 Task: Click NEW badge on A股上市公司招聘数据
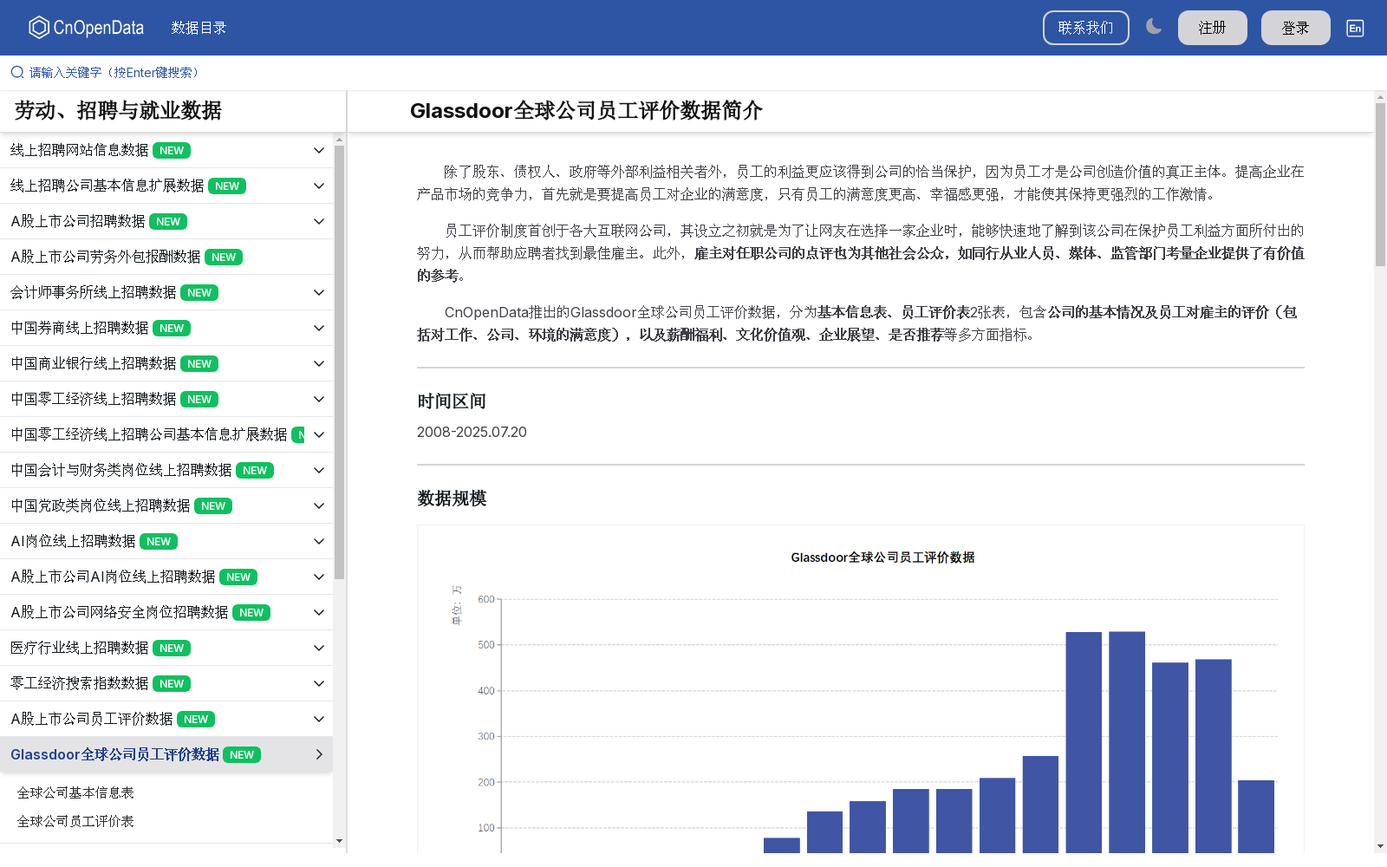pyautogui.click(x=168, y=222)
